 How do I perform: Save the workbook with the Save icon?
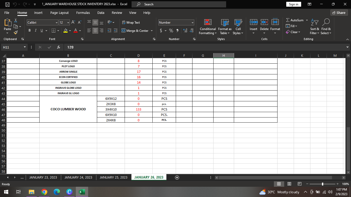(7, 4)
